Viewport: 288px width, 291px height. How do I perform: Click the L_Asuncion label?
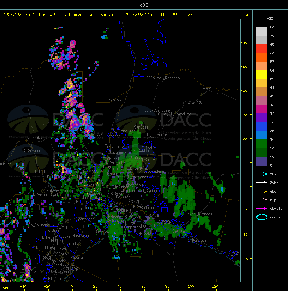click(157, 135)
